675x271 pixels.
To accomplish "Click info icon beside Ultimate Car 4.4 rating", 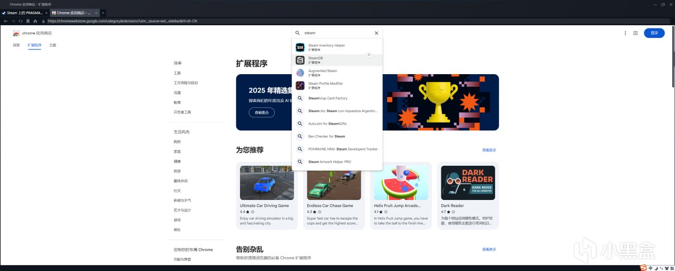I will (253, 212).
